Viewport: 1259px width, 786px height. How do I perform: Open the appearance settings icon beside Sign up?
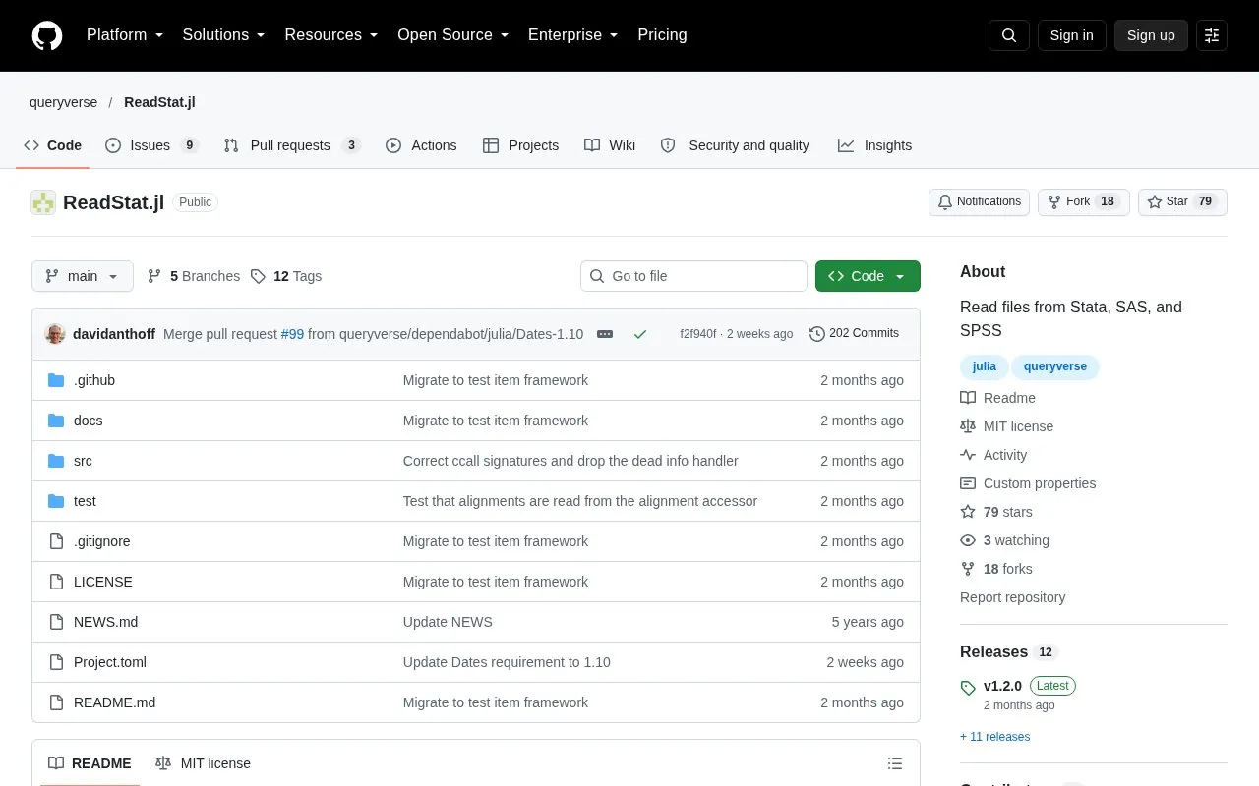1212,35
